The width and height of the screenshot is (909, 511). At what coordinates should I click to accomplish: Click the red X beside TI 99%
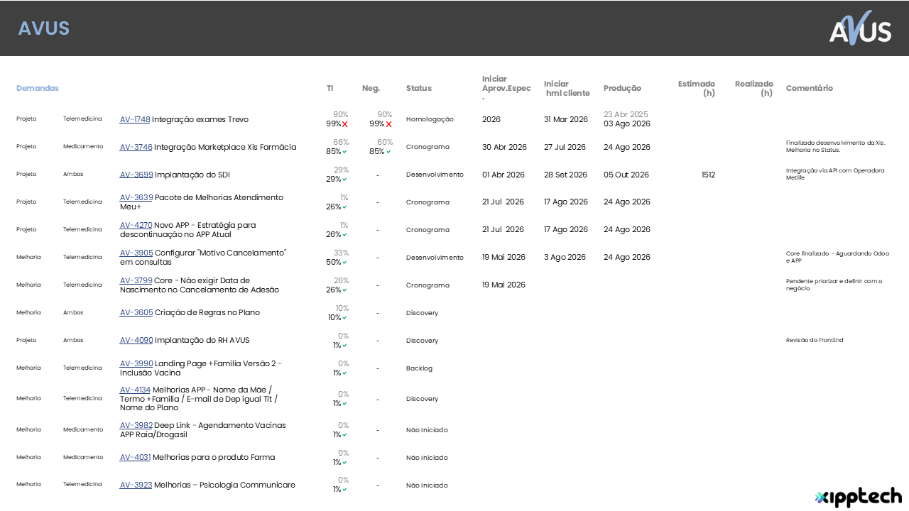[345, 124]
